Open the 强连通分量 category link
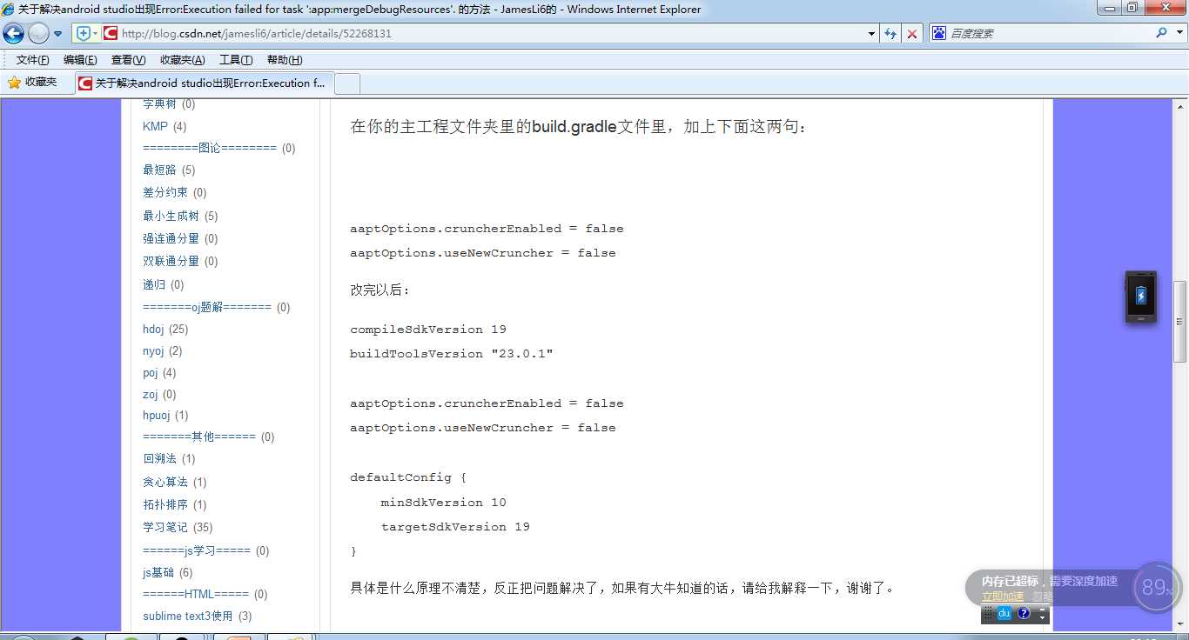 (171, 238)
